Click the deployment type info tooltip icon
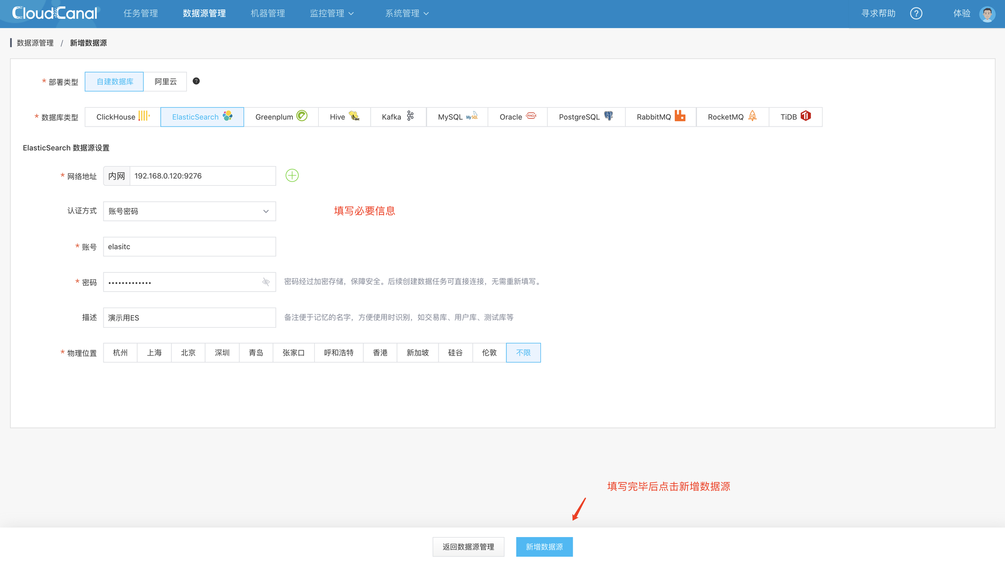Viewport: 1005px width, 564px height. pos(196,81)
